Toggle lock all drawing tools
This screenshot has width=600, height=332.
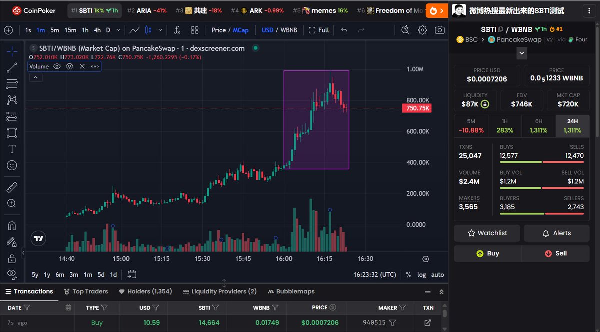(12, 258)
